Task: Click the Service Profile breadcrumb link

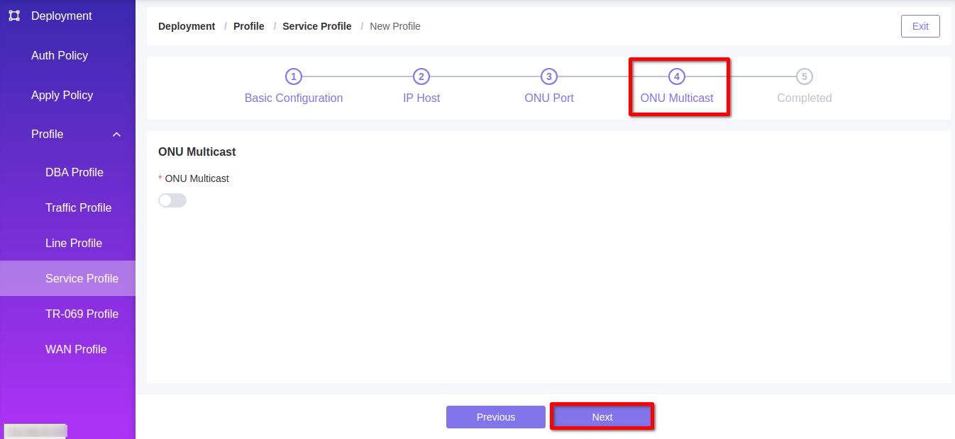Action: coord(316,26)
